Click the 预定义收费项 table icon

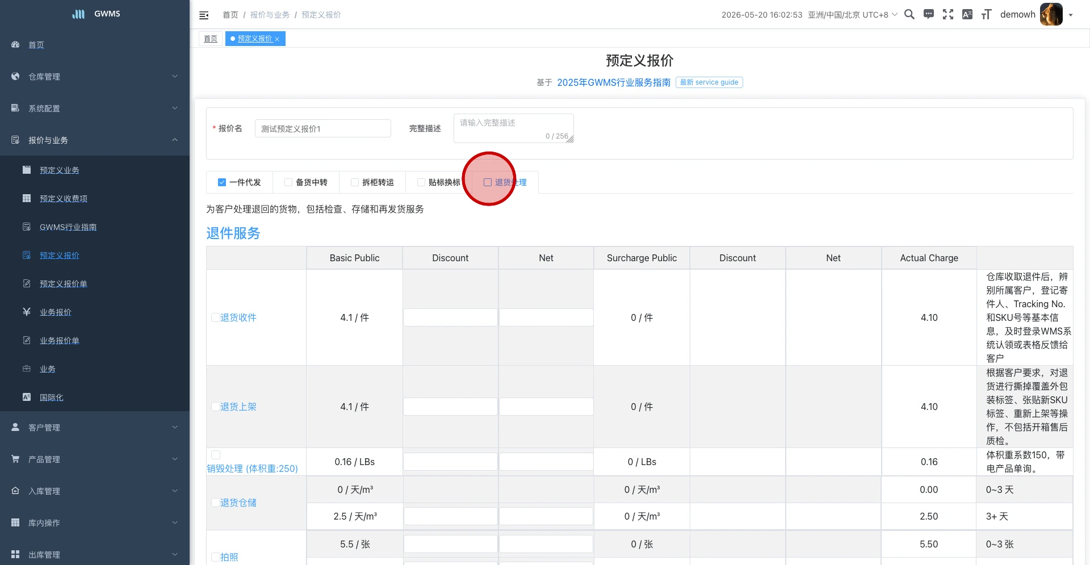(27, 198)
